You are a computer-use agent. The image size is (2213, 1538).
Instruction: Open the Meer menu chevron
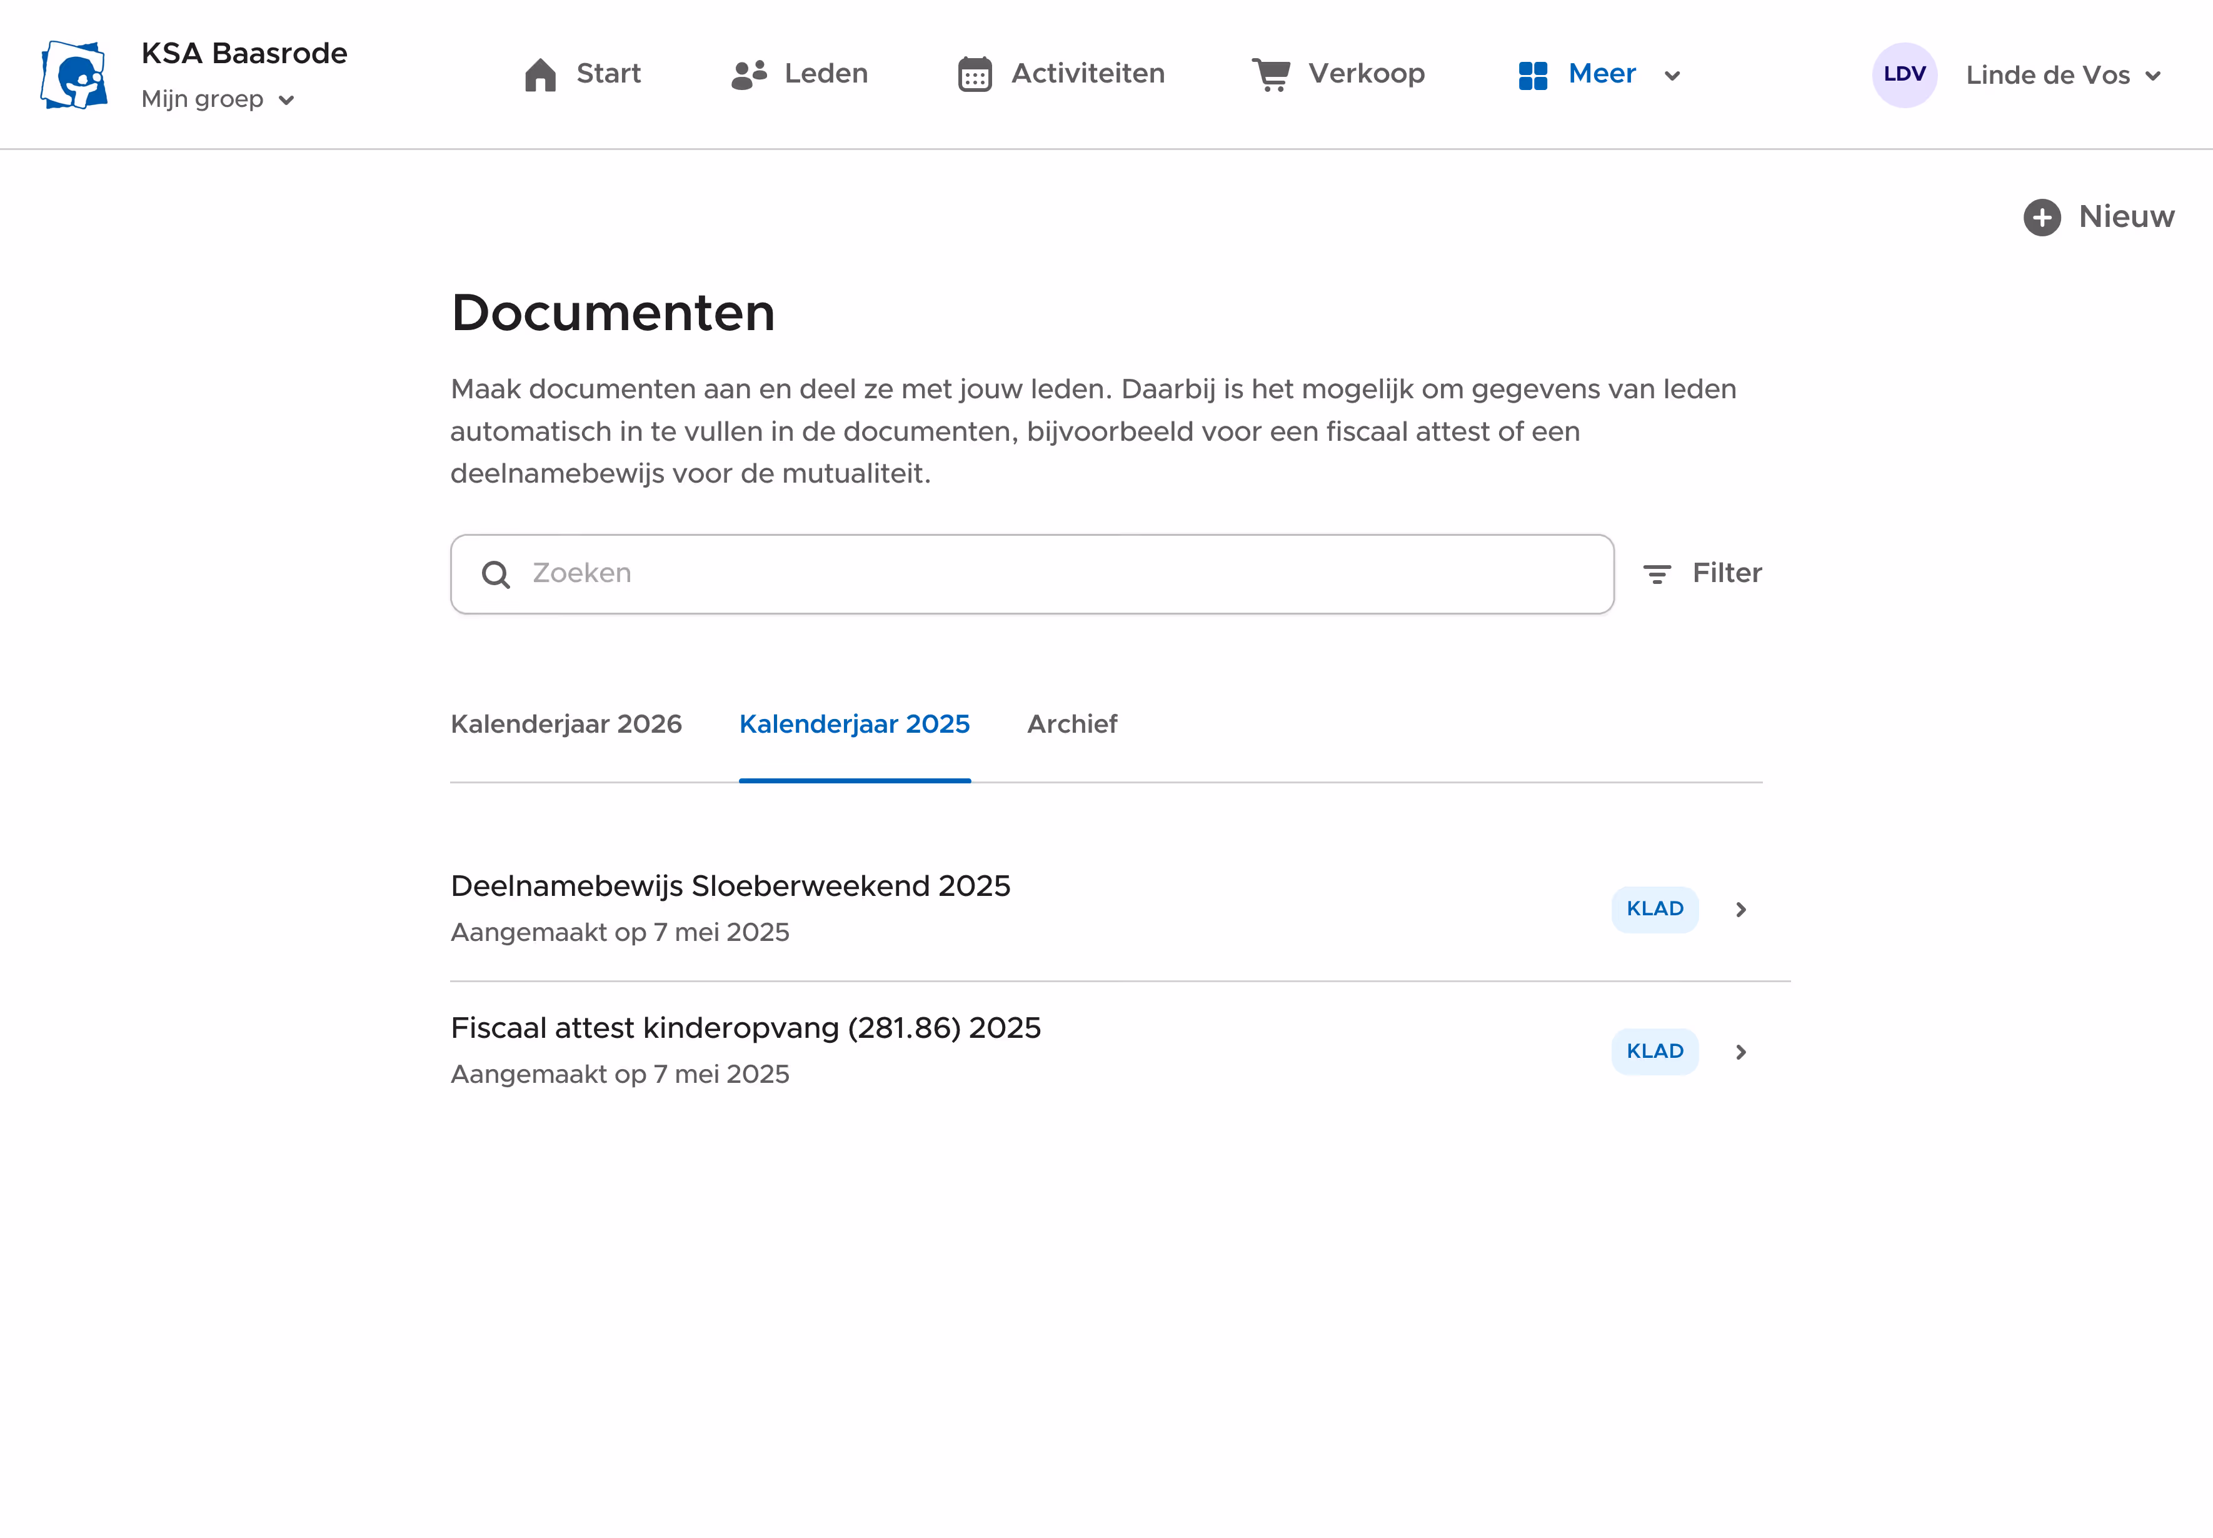1672,75
